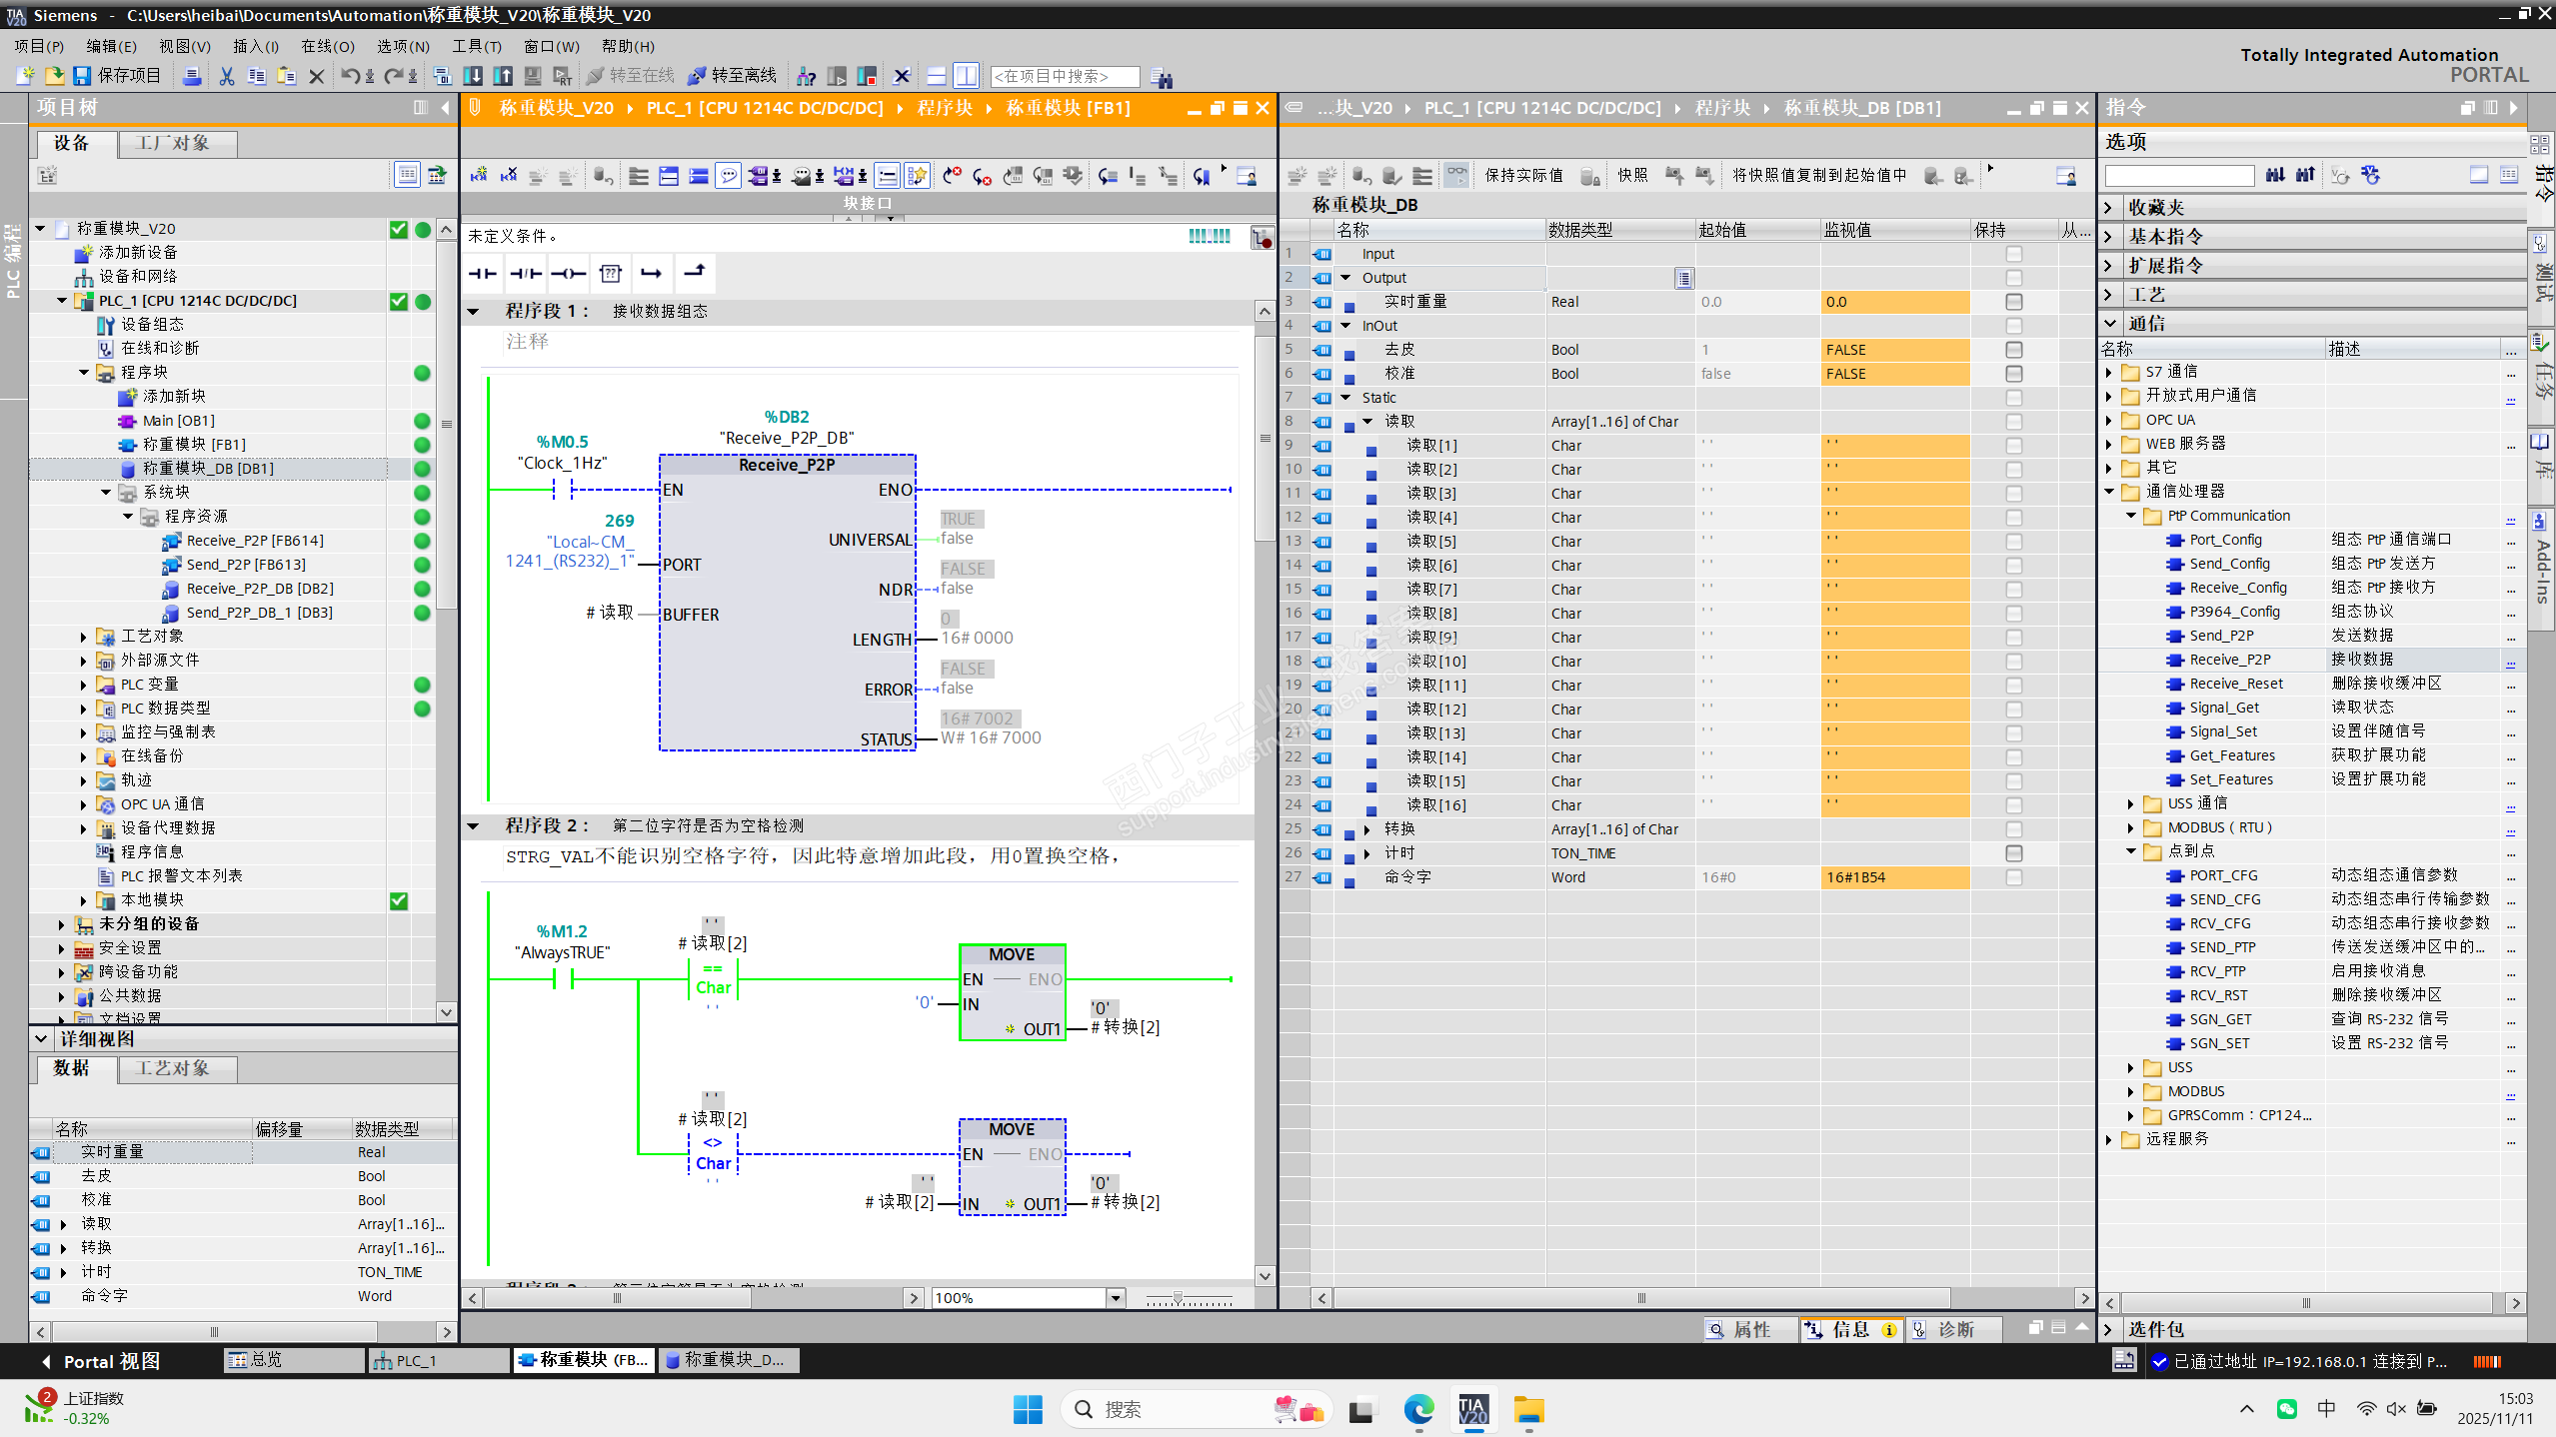Click the print icon in main toolbar
2556x1437 pixels.
point(192,76)
